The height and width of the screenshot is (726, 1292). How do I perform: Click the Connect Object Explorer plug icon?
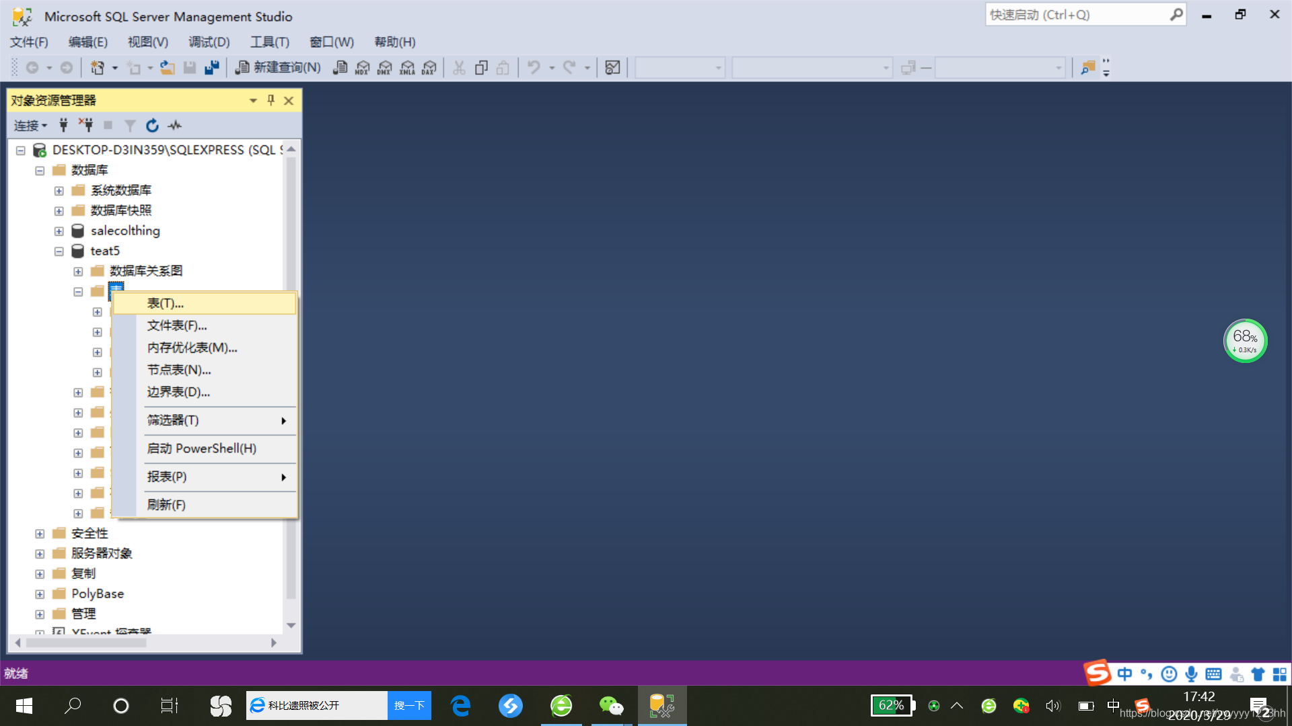pyautogui.click(x=63, y=125)
